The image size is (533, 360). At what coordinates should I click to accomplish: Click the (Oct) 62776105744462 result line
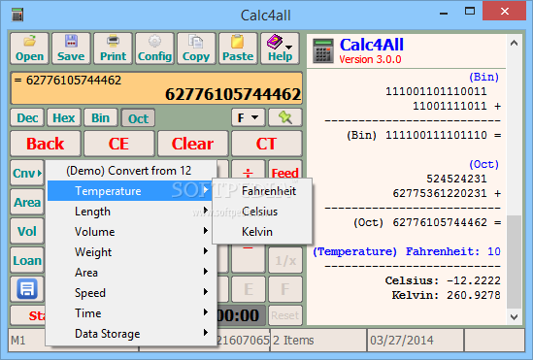tap(427, 222)
